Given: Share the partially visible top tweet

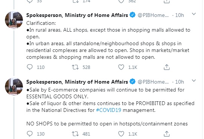Looking at the screenshot, I should pyautogui.click(x=167, y=1).
